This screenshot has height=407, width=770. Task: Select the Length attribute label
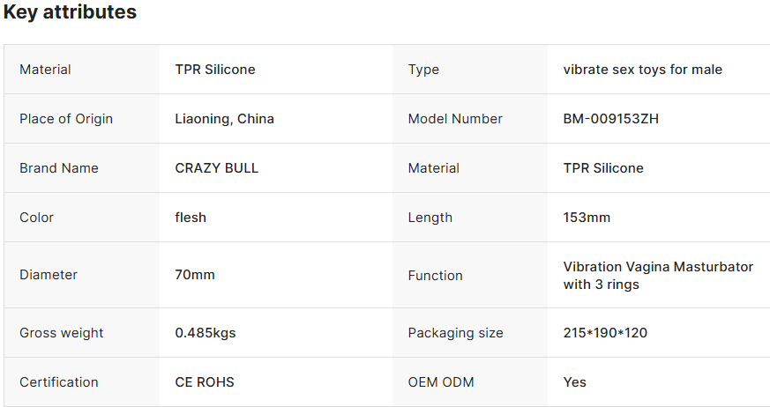pyautogui.click(x=430, y=218)
